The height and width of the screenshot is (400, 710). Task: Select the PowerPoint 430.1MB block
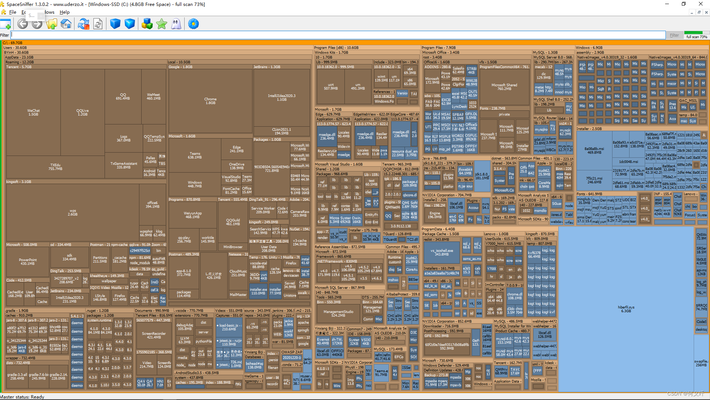28,262
